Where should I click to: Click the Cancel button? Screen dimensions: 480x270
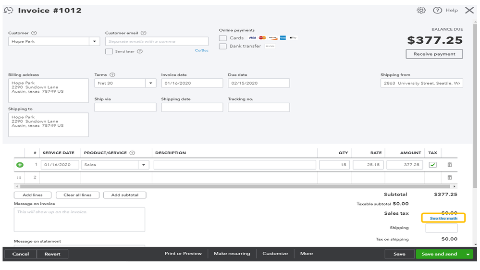point(21,254)
